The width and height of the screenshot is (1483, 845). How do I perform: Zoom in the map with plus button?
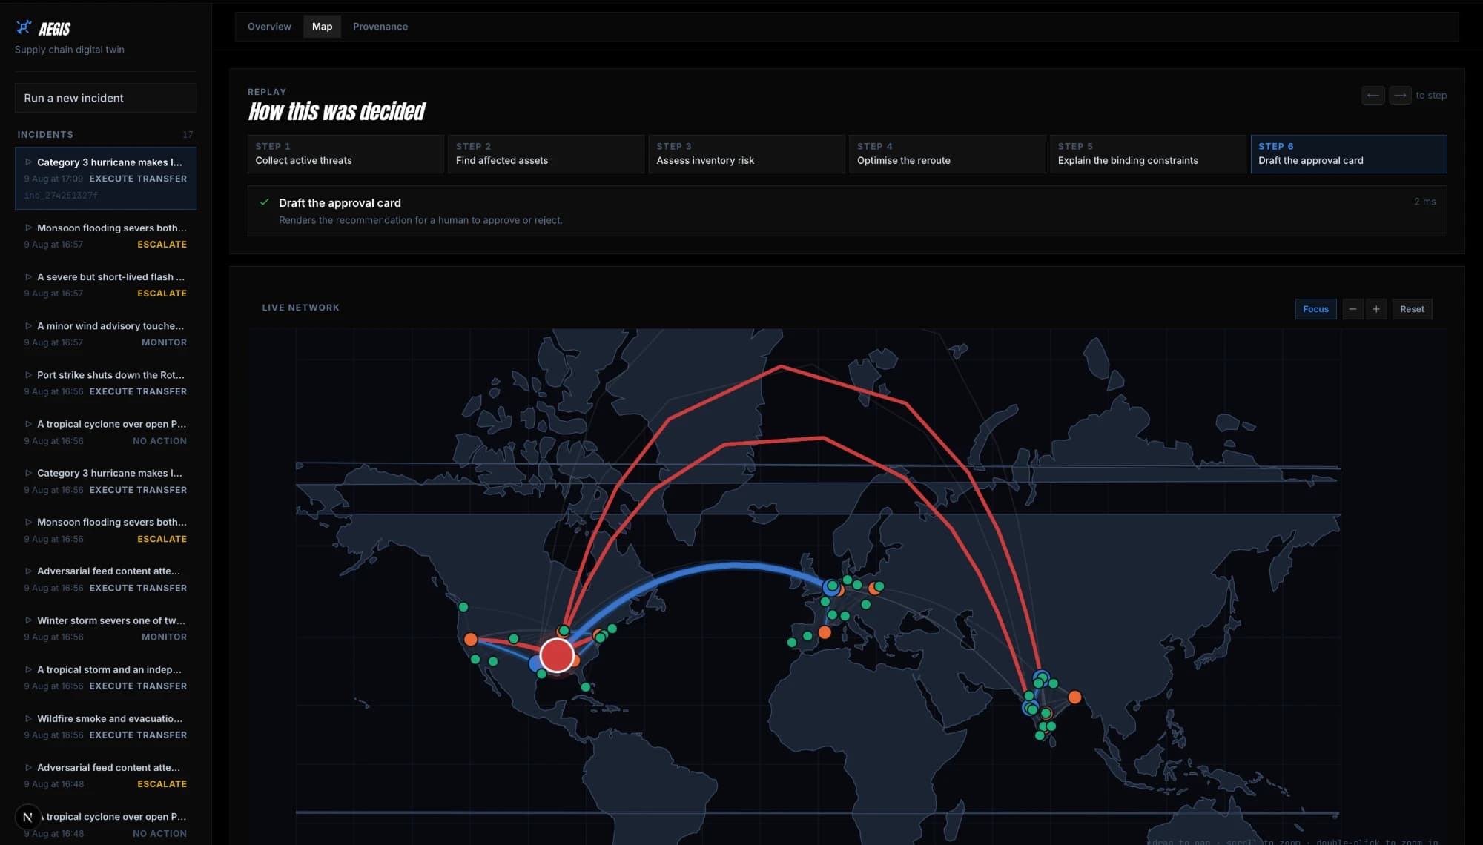[x=1376, y=309]
